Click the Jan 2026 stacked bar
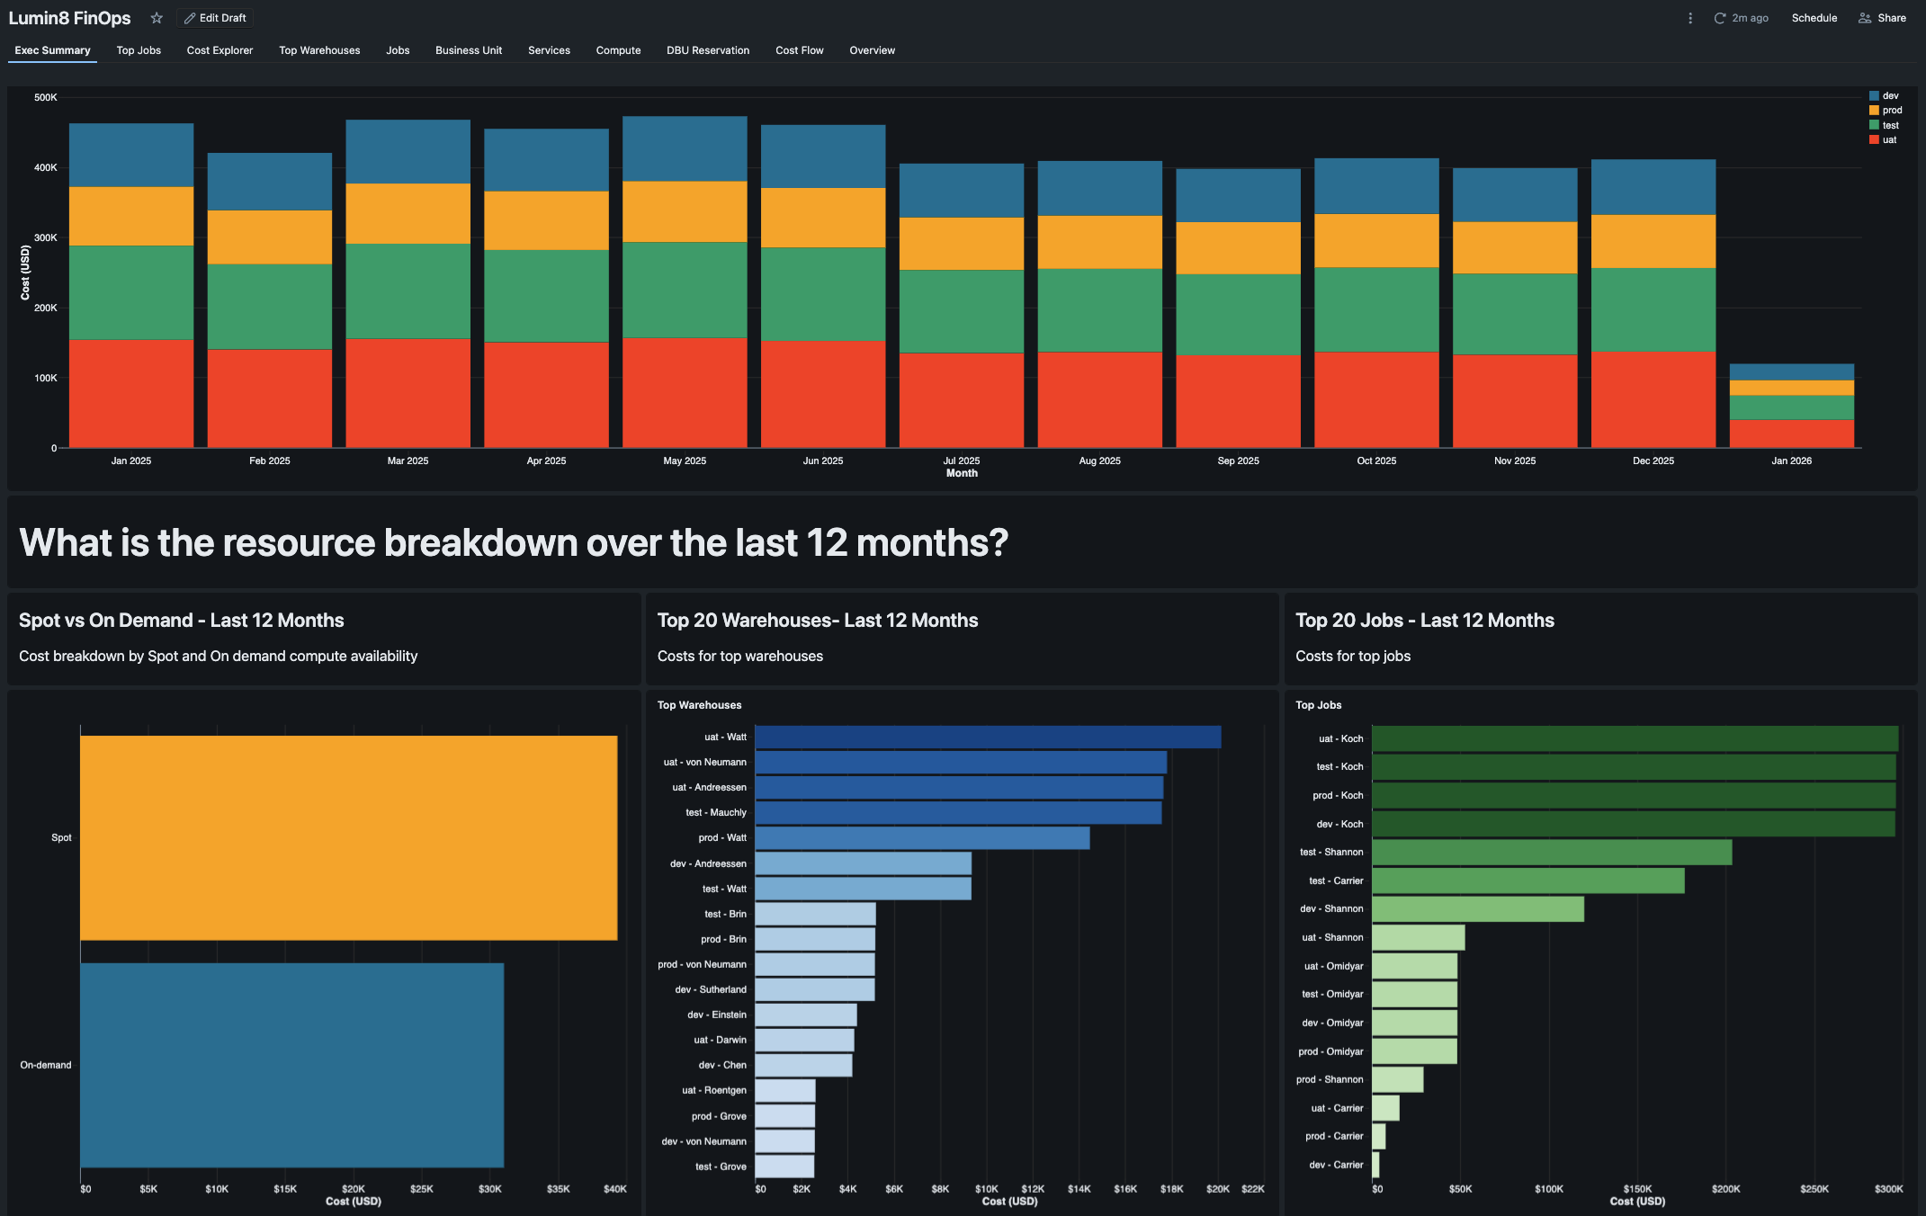The image size is (1926, 1216). (1791, 405)
